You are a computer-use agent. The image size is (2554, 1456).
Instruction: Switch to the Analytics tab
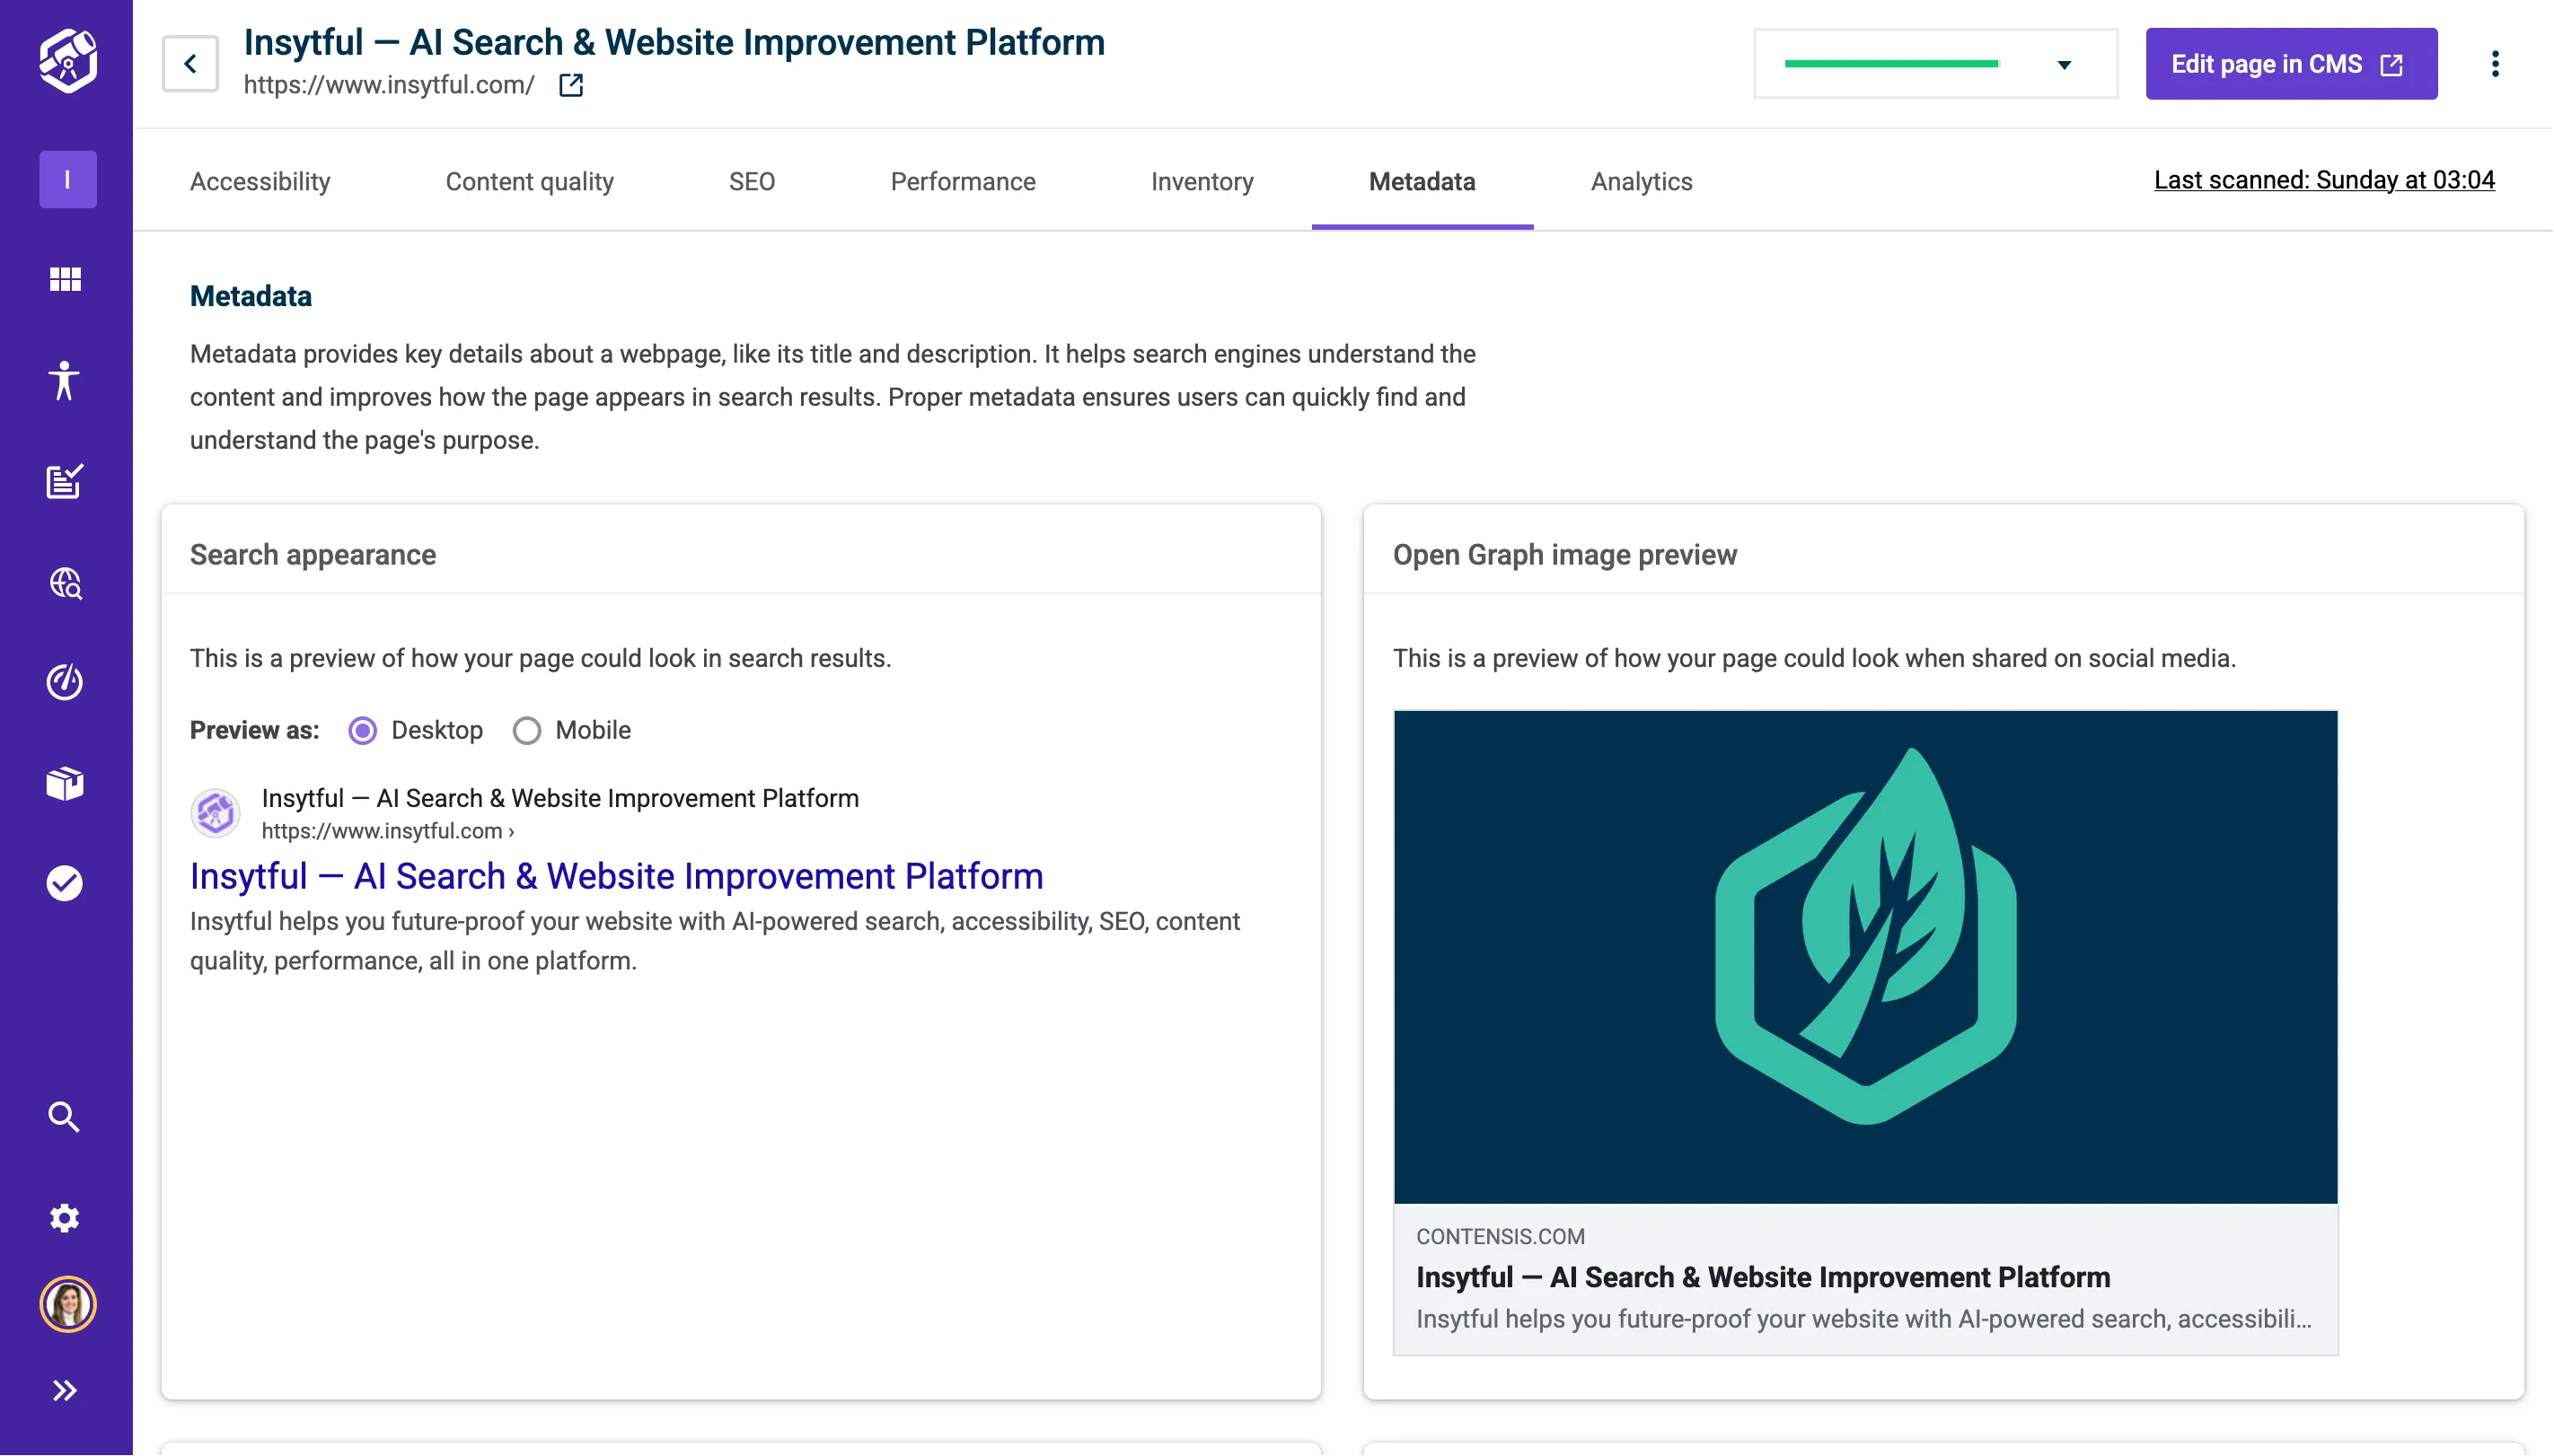tap(1641, 181)
